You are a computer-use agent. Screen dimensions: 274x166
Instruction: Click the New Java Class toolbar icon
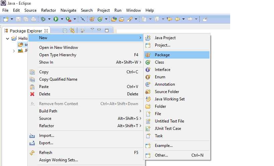[100, 19]
